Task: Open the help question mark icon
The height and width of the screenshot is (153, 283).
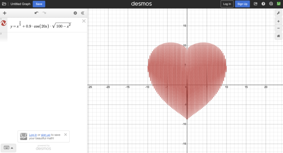Action: [263, 4]
